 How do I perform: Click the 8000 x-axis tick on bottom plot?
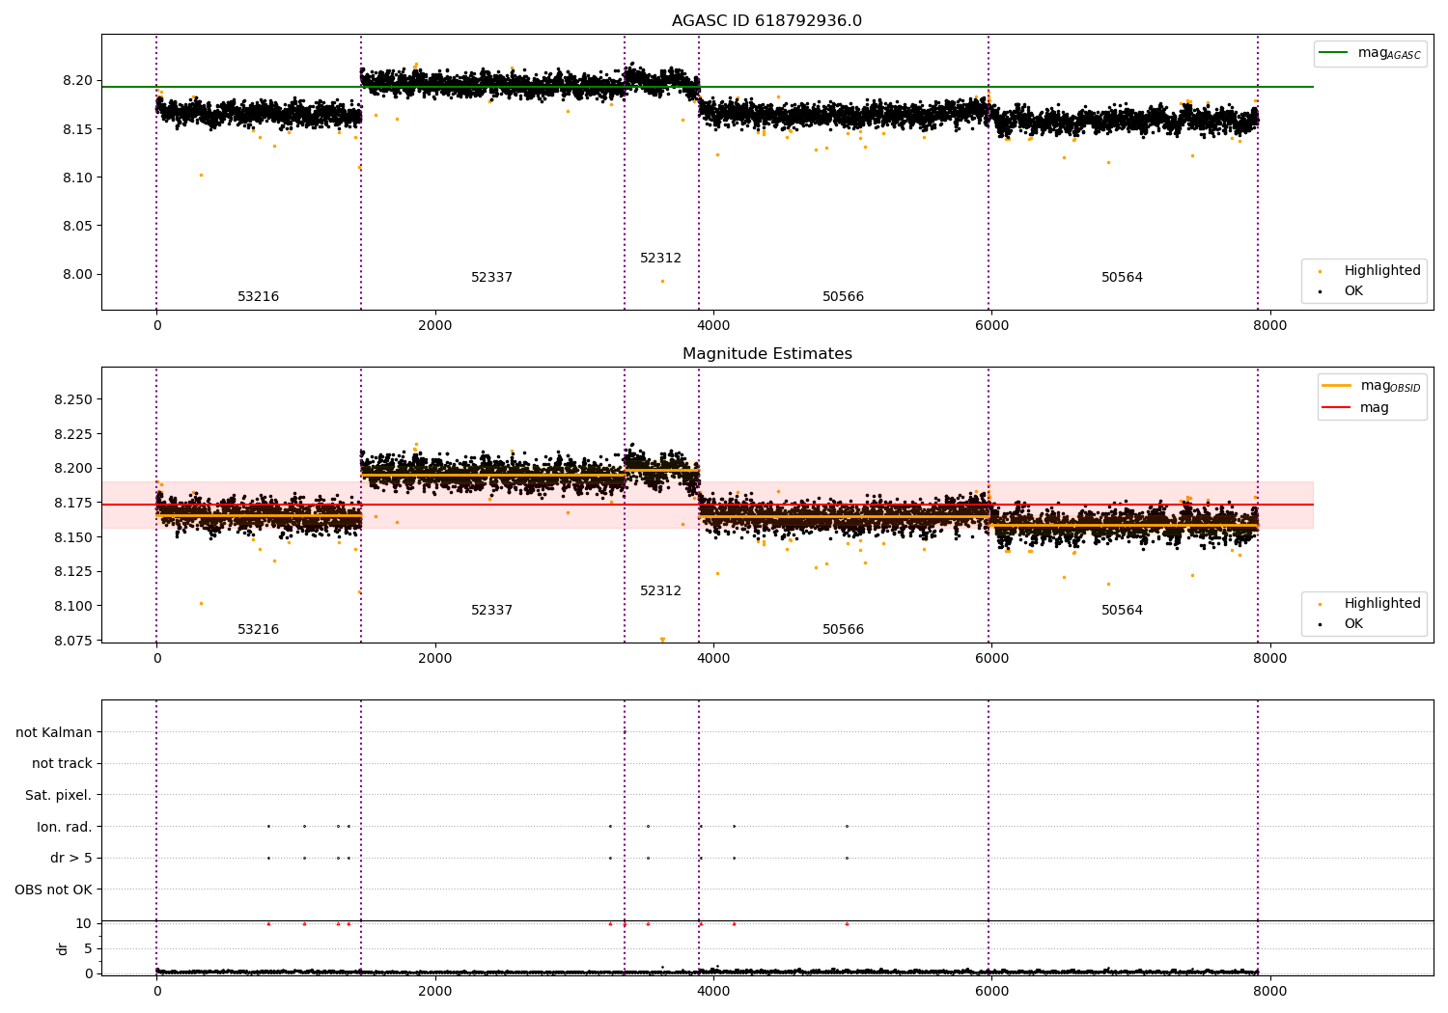tap(1269, 990)
